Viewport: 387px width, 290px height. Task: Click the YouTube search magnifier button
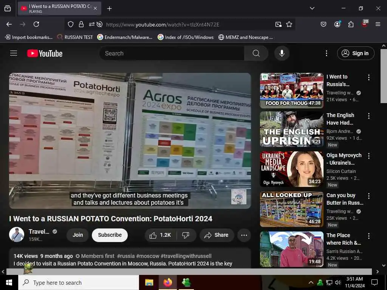[256, 53]
